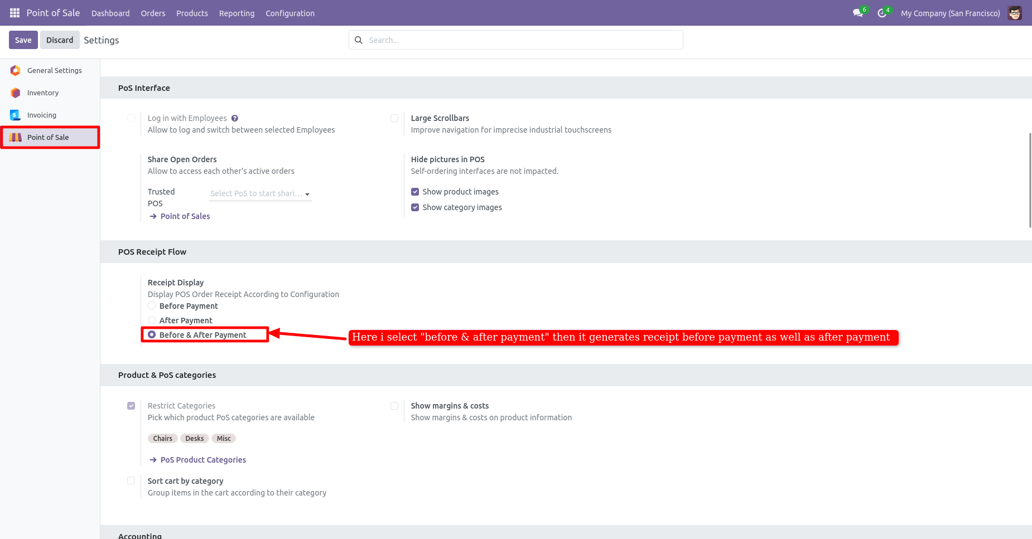Select After Payment radio option
The height and width of the screenshot is (539, 1032).
152,320
